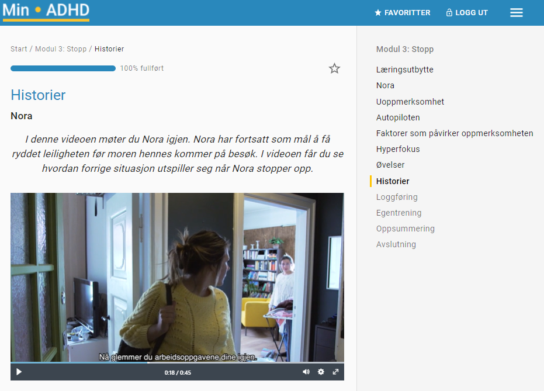Click the Modul 3: Stopp sidebar heading
Image resolution: width=544 pixels, height=391 pixels.
(405, 49)
